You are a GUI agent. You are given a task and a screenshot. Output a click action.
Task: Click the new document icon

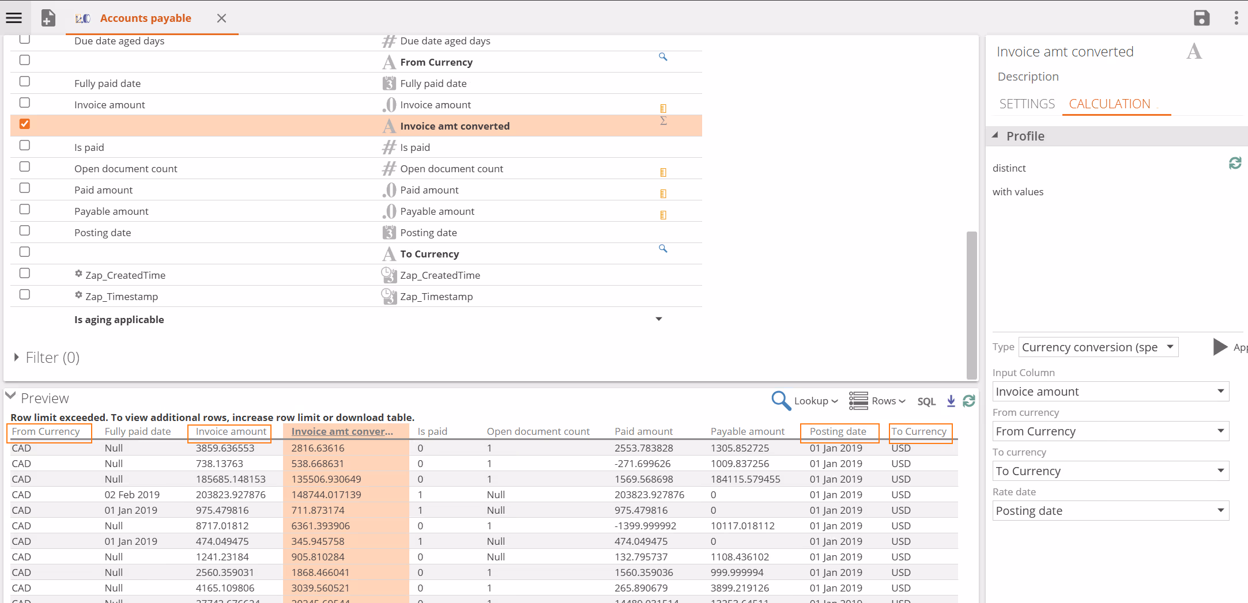(48, 18)
